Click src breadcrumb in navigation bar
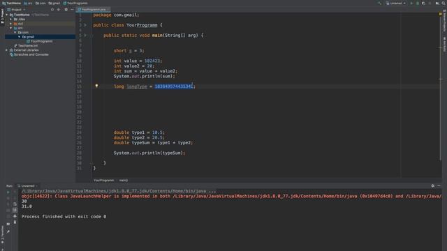447x251 pixels. (28, 3)
